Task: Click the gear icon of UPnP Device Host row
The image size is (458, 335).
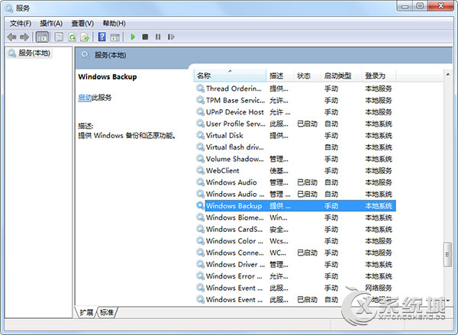Action: [x=200, y=112]
